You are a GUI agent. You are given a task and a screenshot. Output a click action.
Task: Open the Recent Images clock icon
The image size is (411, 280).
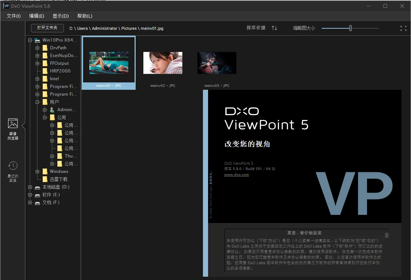click(x=13, y=166)
